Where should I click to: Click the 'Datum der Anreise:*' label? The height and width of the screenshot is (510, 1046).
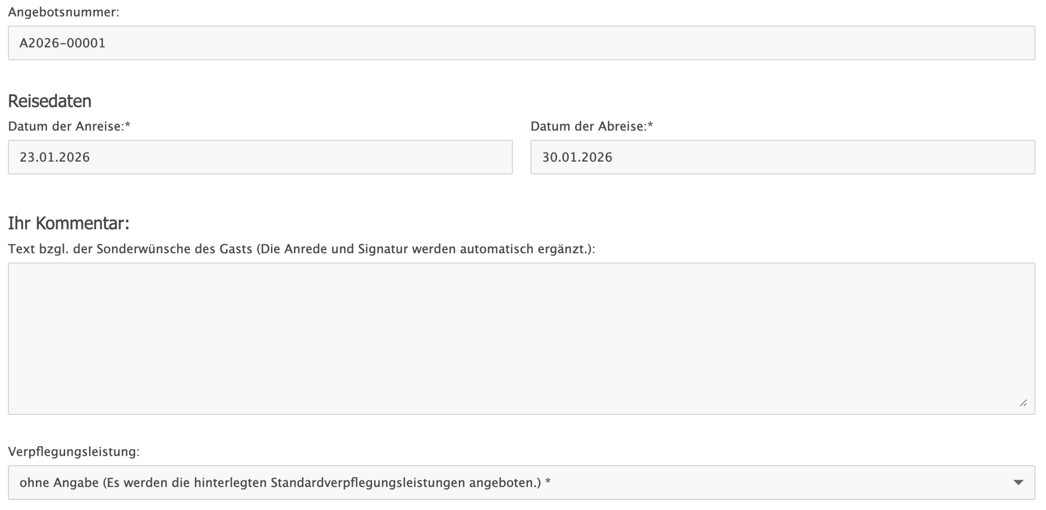click(69, 127)
